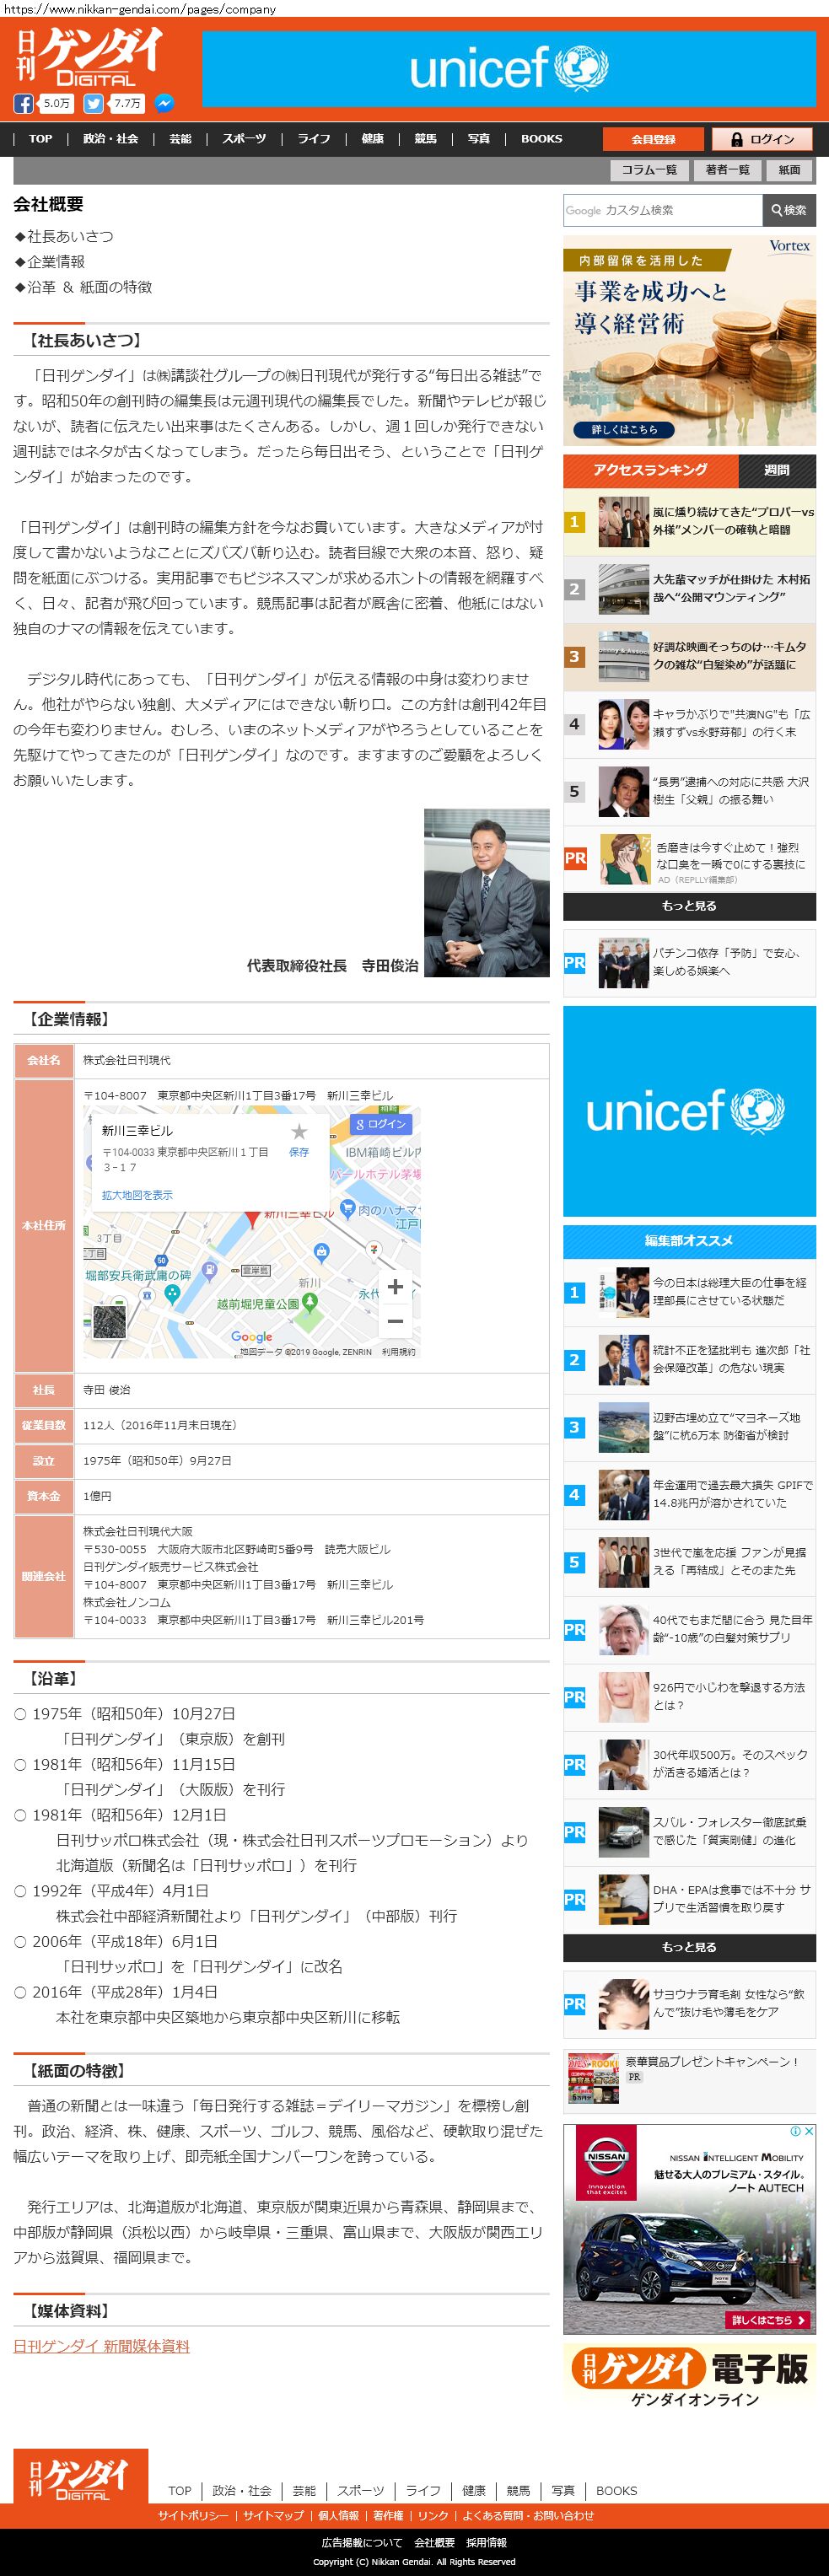Click the 利用規約 link on map
Screen dimensions: 829x2576
pyautogui.click(x=398, y=1352)
